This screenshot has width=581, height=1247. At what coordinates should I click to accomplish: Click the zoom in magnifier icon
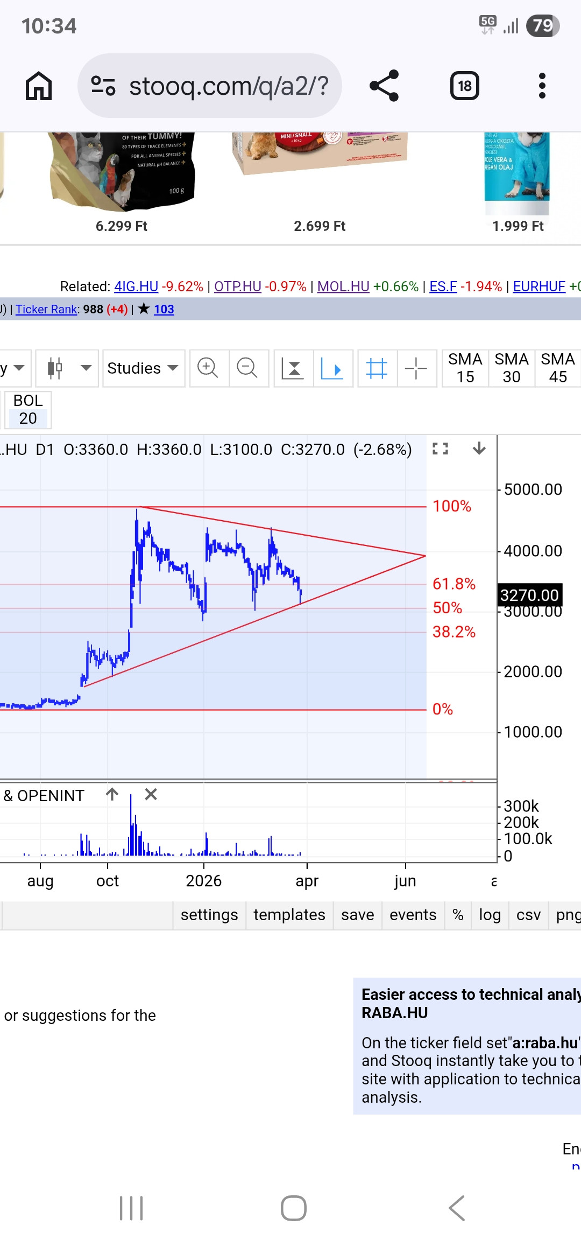coord(208,368)
